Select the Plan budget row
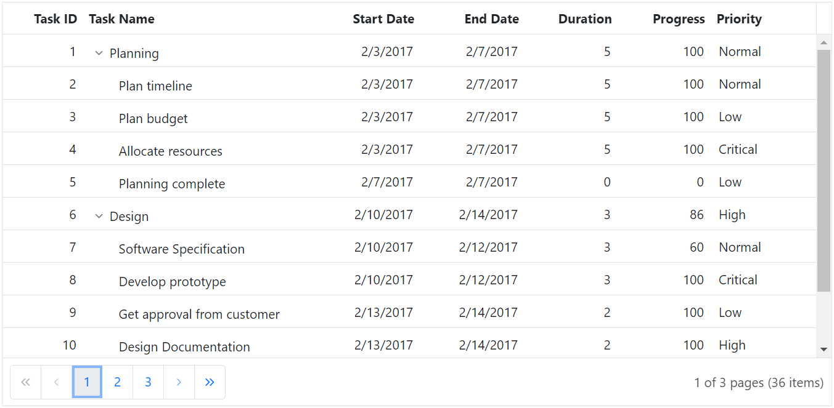The width and height of the screenshot is (834, 408). 153,118
